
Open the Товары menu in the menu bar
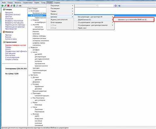[10, 3]
